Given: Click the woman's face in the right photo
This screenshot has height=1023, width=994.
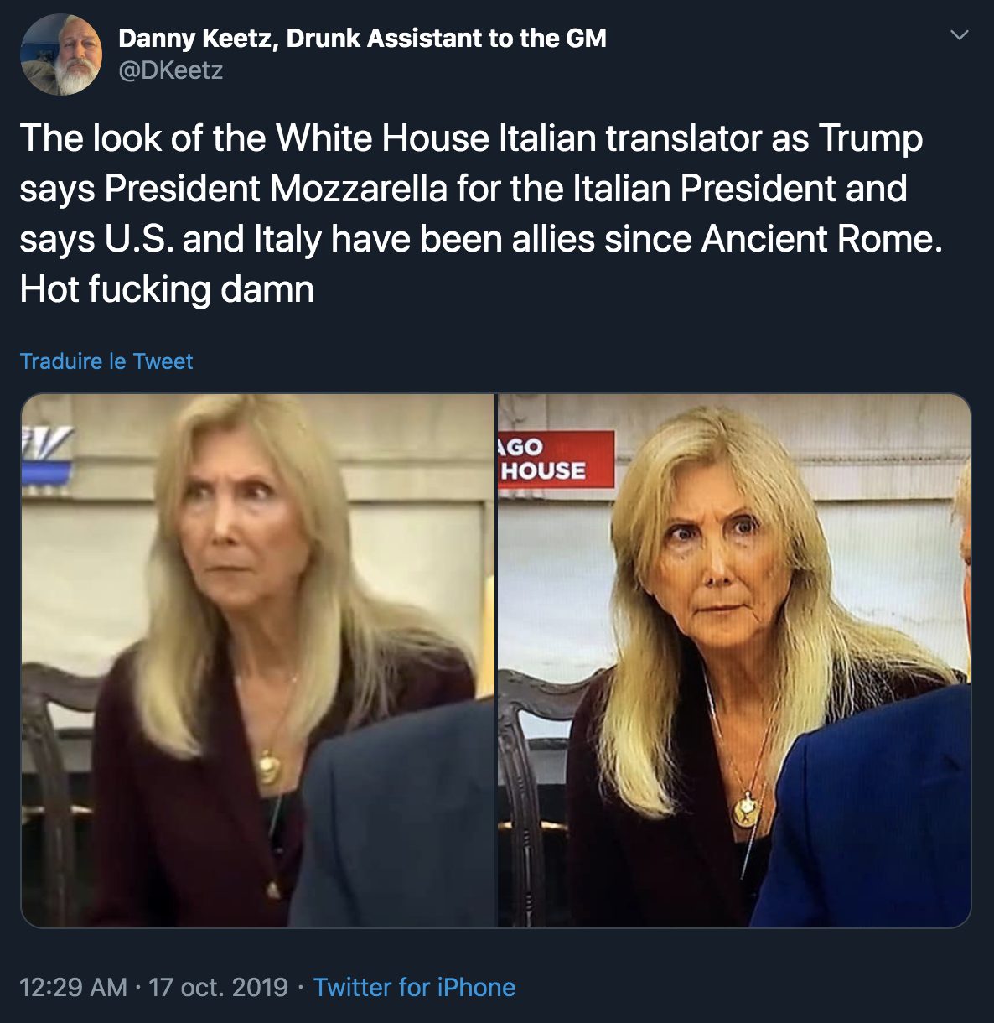Looking at the screenshot, I should [711, 558].
